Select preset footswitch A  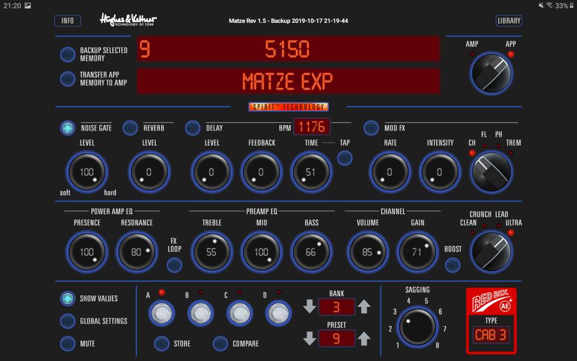click(162, 313)
